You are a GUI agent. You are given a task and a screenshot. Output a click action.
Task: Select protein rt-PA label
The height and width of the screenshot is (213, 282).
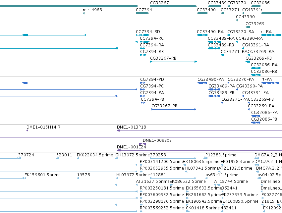[x=267, y=80]
